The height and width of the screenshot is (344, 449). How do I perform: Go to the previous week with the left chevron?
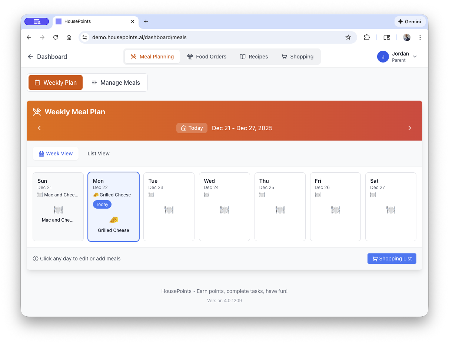(39, 128)
